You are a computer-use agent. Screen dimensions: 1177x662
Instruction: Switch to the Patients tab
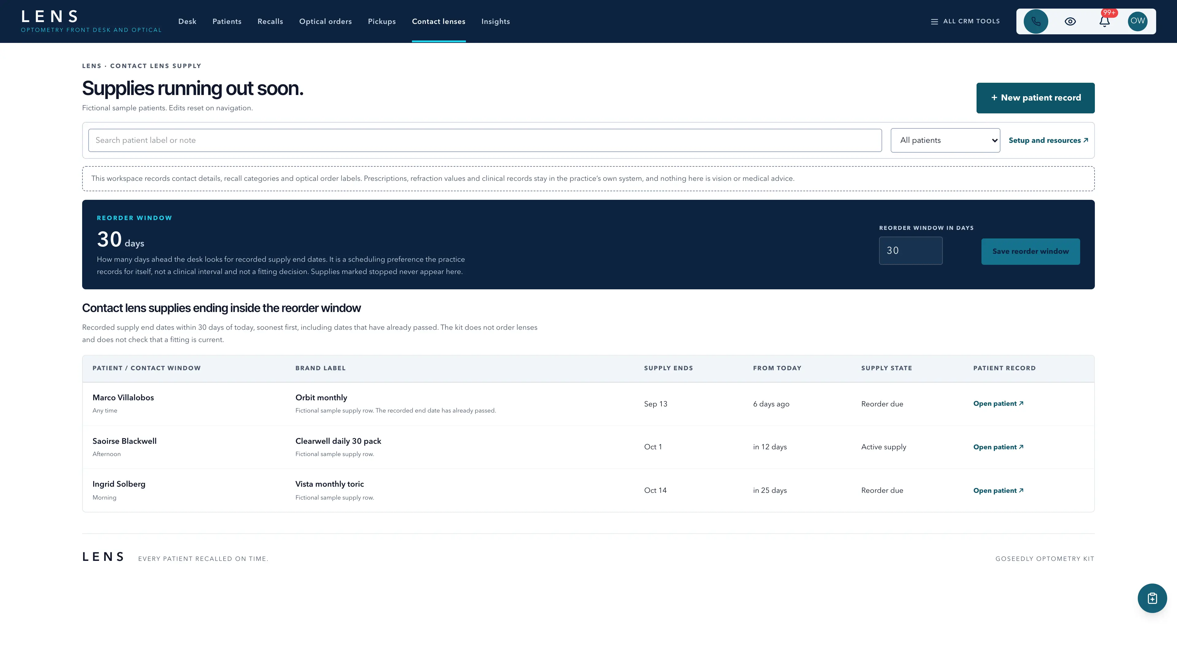tap(227, 21)
